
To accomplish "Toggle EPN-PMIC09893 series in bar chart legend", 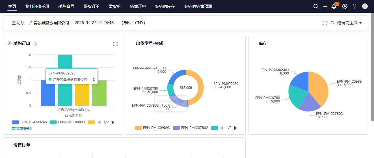I will [67, 122].
